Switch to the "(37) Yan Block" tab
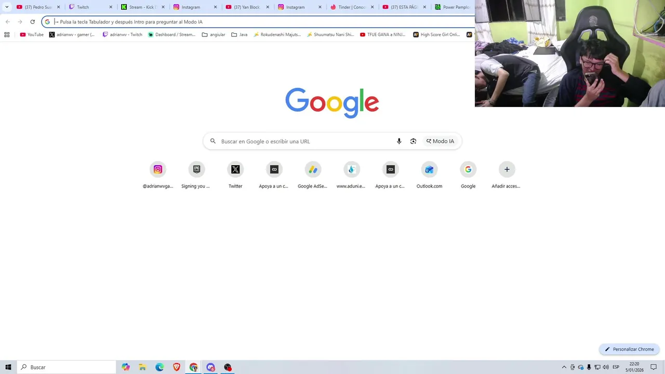The width and height of the screenshot is (665, 374). pos(247,7)
